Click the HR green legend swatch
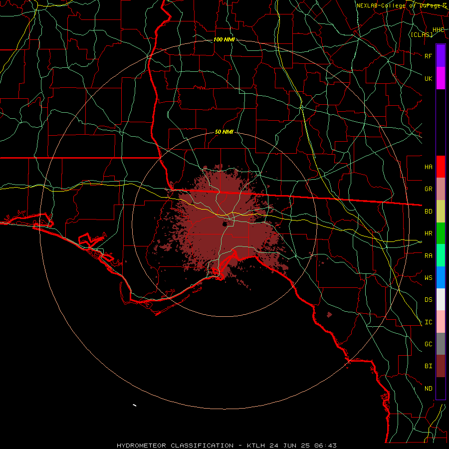449x449 pixels. tap(441, 233)
